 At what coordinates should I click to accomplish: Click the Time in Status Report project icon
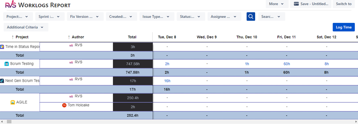[x=2, y=47]
